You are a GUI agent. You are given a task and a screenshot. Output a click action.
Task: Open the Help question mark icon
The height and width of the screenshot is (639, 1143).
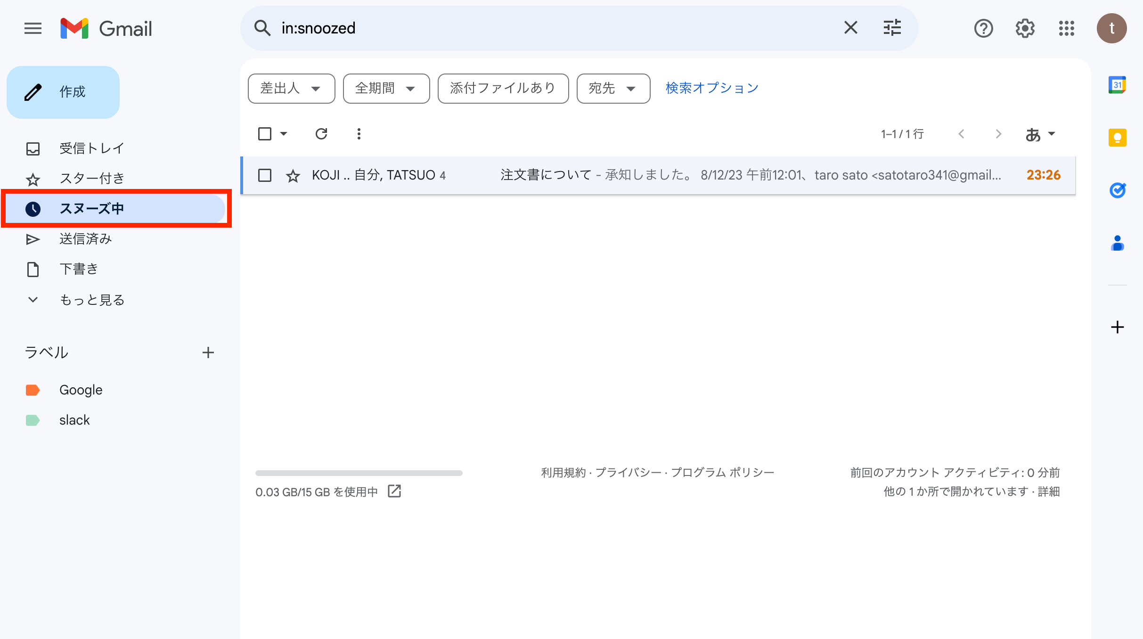(983, 28)
